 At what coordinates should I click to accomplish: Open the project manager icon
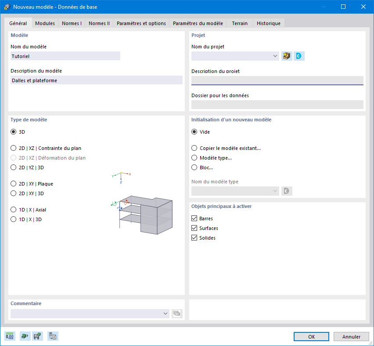287,56
